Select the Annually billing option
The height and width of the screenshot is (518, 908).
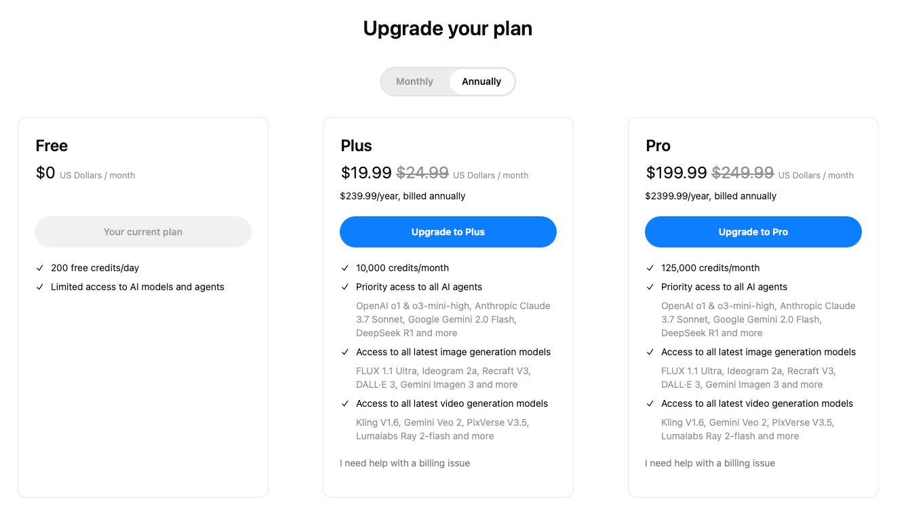[481, 81]
